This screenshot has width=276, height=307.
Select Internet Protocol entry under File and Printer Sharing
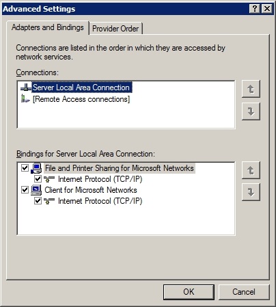(100, 179)
